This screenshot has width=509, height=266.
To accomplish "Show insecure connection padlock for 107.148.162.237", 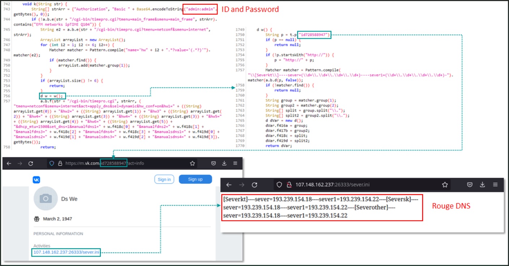I will [x=289, y=184].
